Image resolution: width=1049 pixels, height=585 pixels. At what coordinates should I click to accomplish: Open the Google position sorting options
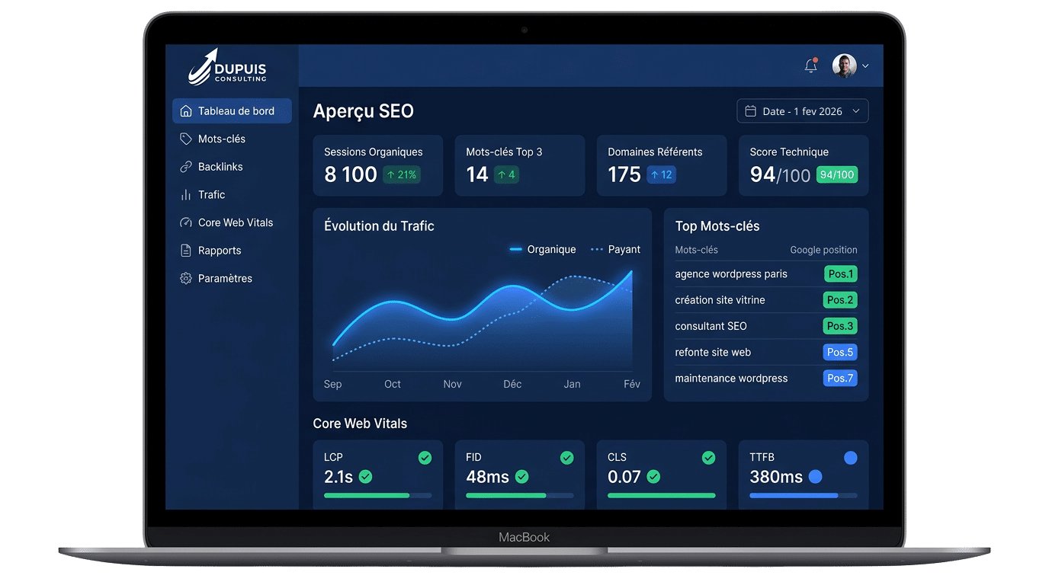click(x=823, y=249)
